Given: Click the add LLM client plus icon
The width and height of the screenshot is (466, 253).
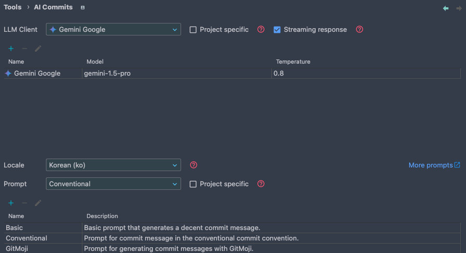Looking at the screenshot, I should (x=11, y=49).
